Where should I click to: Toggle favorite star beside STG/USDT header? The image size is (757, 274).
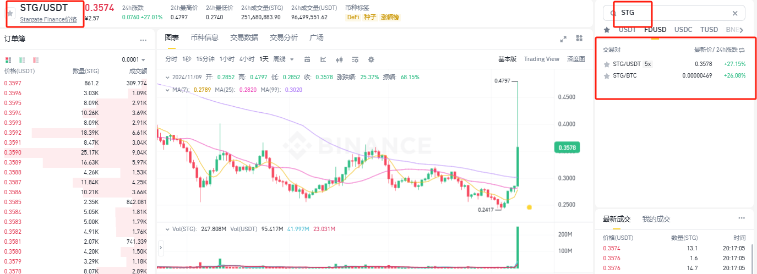[10, 13]
